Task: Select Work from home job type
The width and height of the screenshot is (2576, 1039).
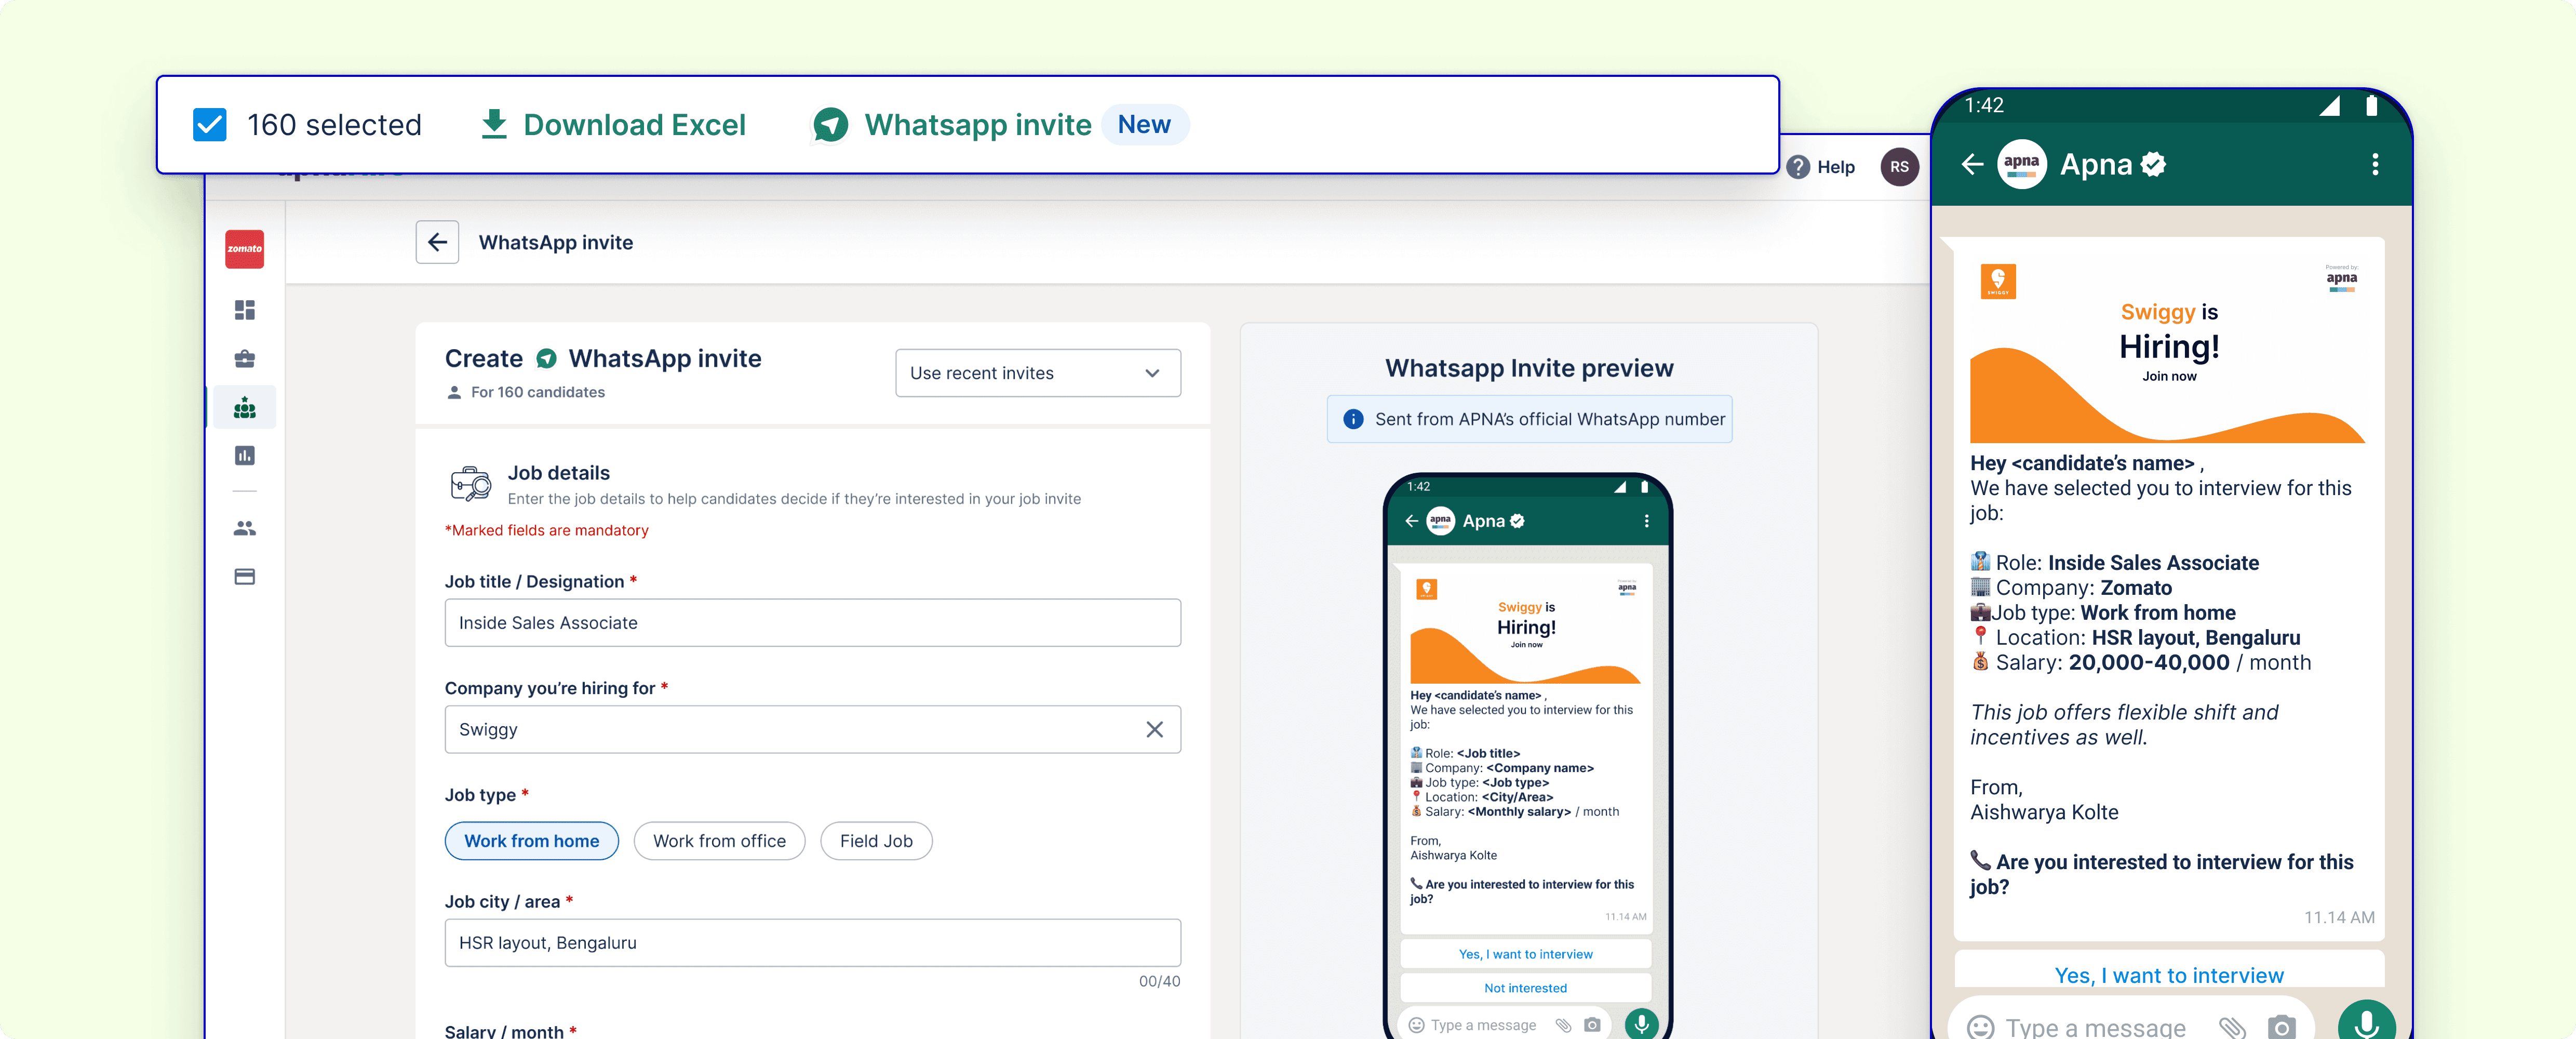Action: coord(531,841)
